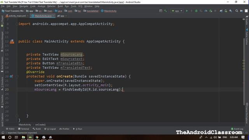Open Chrome from the taskbar
This screenshot has width=249, height=140.
coord(37,137)
